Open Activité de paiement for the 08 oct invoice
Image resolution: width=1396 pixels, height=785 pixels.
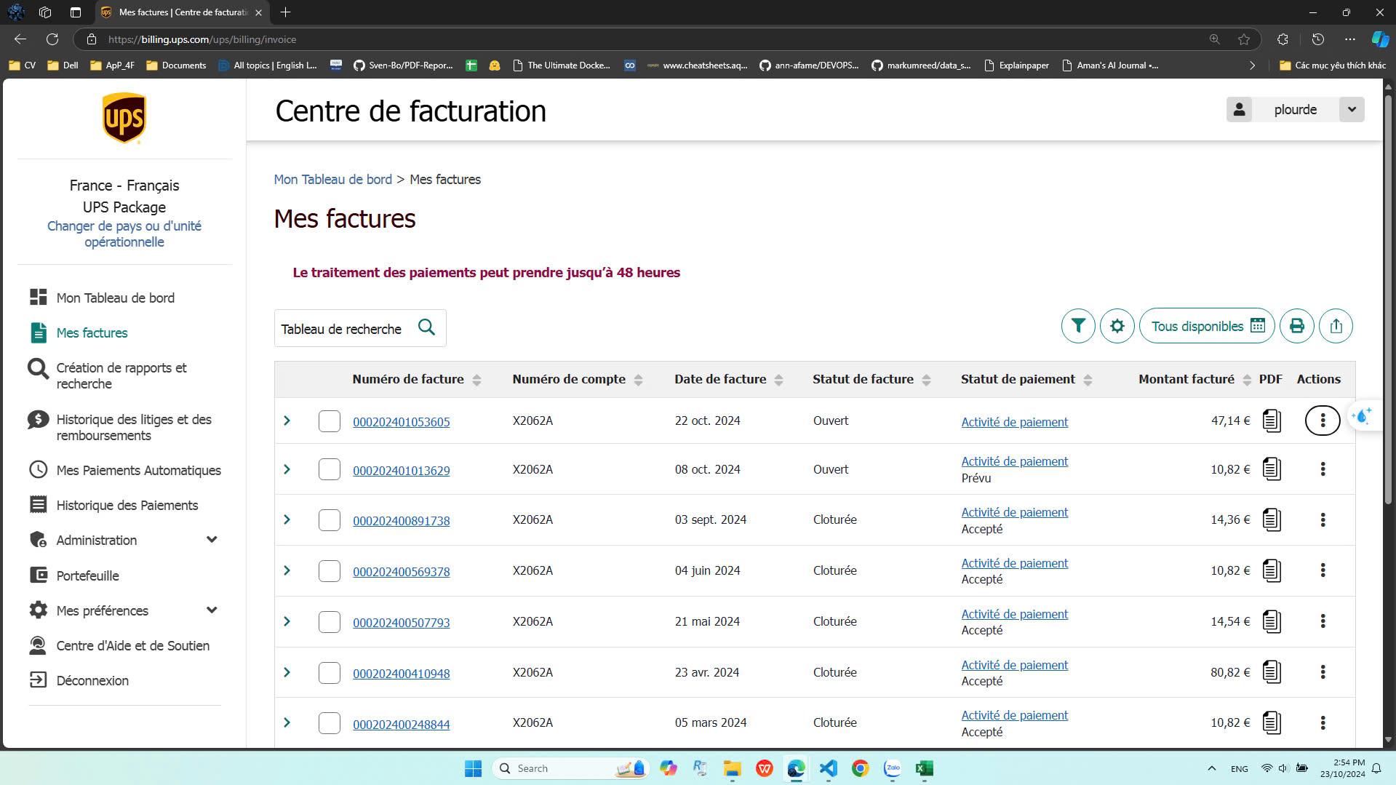(1014, 461)
